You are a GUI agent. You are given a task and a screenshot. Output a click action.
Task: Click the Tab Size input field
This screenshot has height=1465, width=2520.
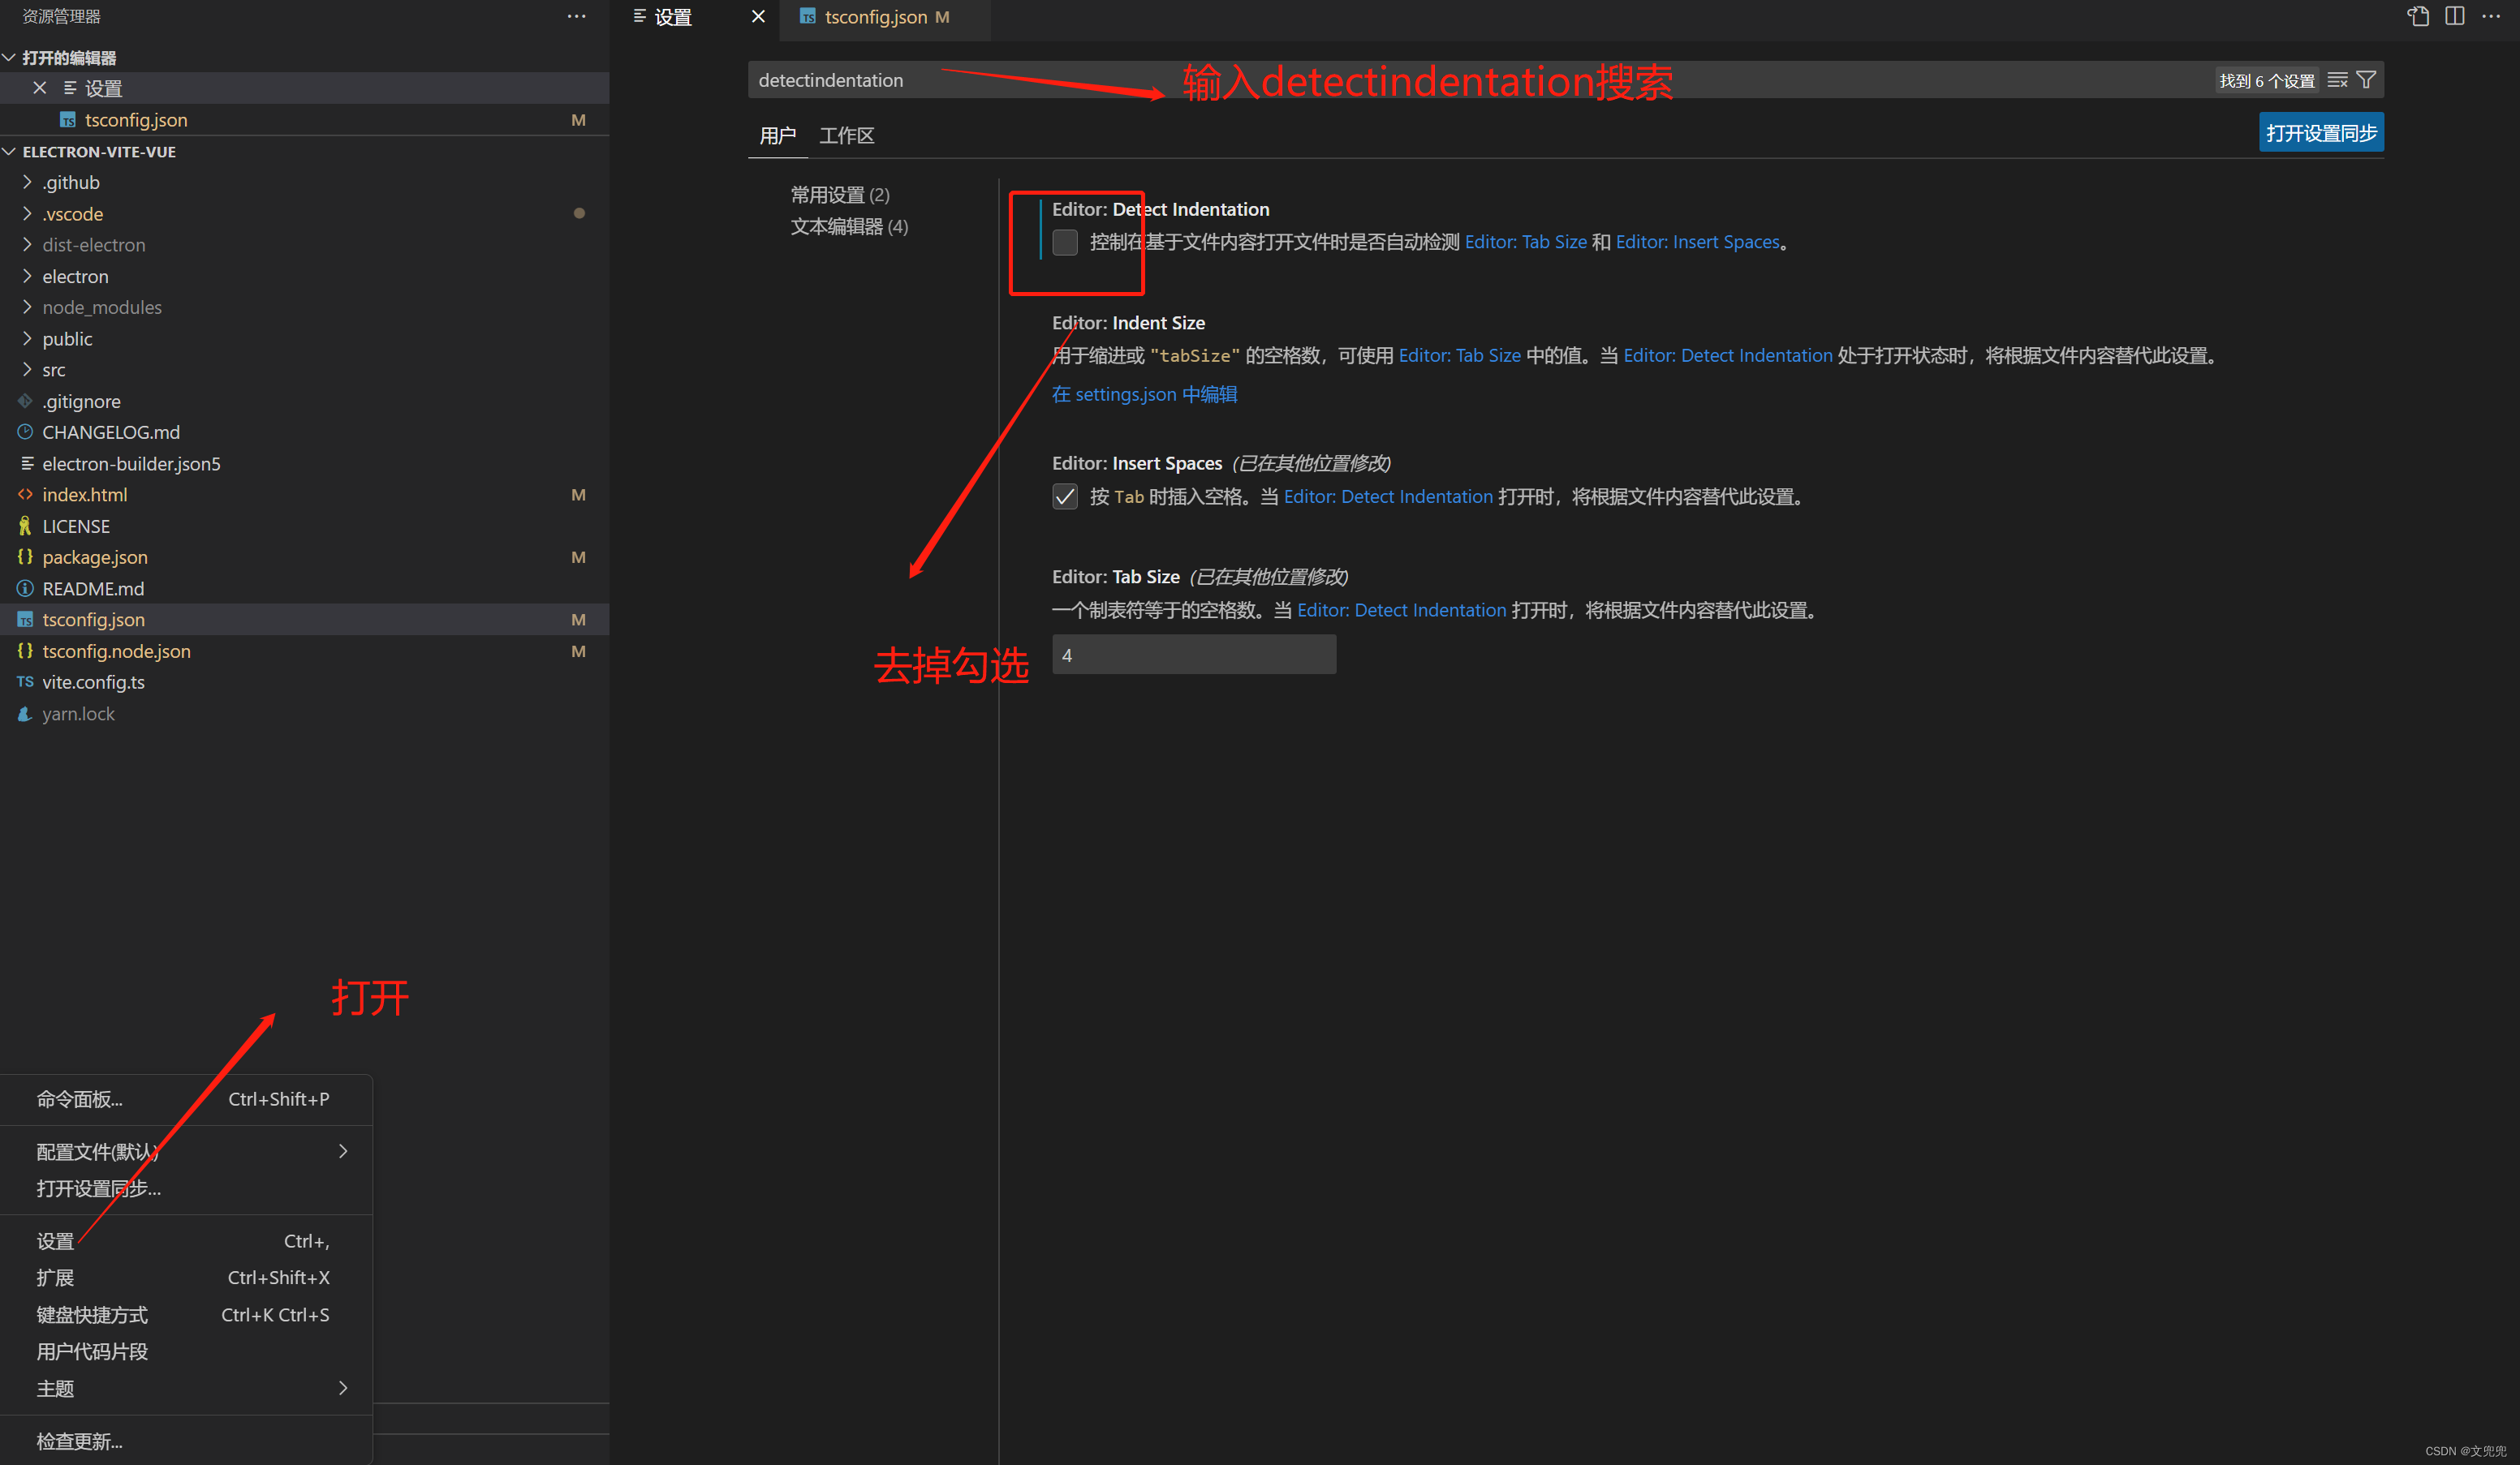coord(1193,655)
